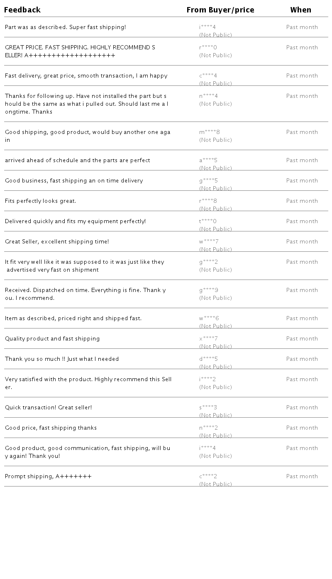
Task: Click the 'Prompt shipping, A+++++++' feedback
Action: pos(48,477)
